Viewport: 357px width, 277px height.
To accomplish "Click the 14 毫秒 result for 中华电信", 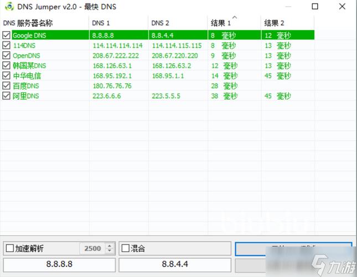I will point(224,76).
